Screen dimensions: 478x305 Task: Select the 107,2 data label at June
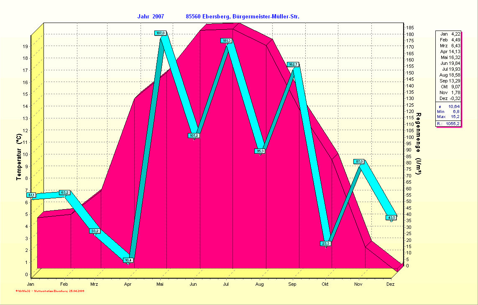point(194,136)
